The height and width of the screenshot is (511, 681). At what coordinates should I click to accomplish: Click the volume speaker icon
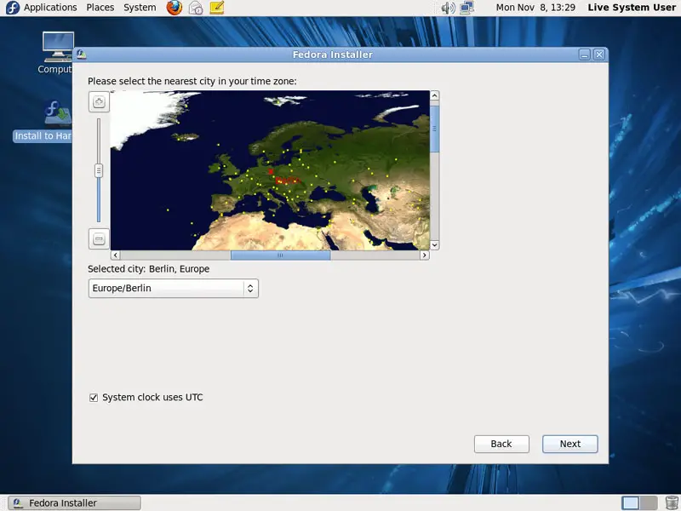coord(448,8)
